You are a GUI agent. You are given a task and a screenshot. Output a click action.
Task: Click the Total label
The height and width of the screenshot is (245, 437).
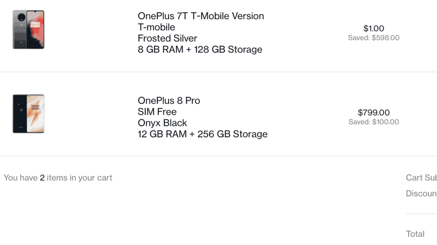(415, 234)
